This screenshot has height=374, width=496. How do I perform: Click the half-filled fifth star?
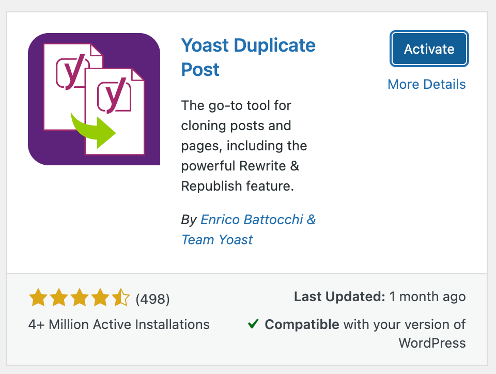click(121, 297)
